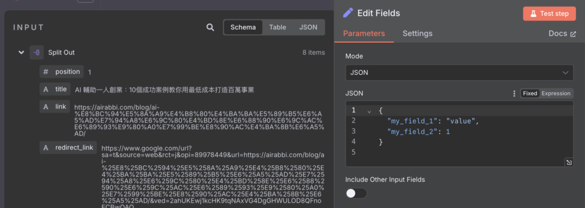The height and width of the screenshot is (208, 585).
Task: Click the flask icon in Test step
Action: click(534, 14)
